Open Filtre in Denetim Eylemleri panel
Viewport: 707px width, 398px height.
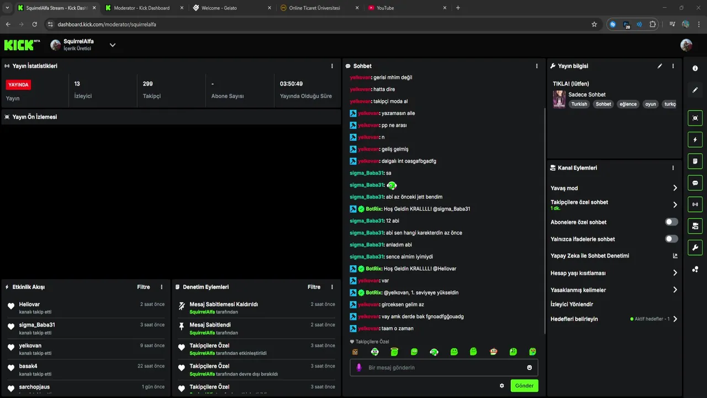314,287
